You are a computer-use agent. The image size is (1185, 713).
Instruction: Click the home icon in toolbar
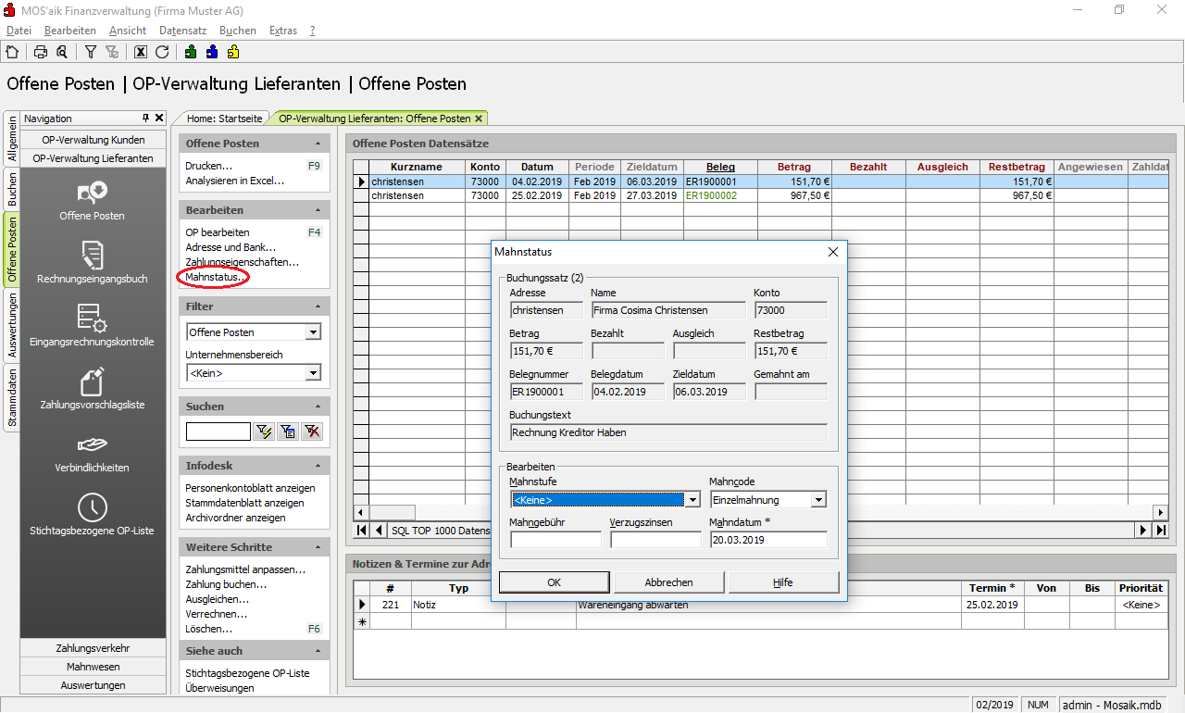point(12,52)
